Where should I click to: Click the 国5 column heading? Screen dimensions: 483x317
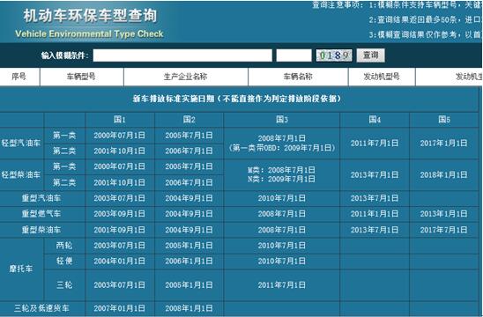click(444, 120)
